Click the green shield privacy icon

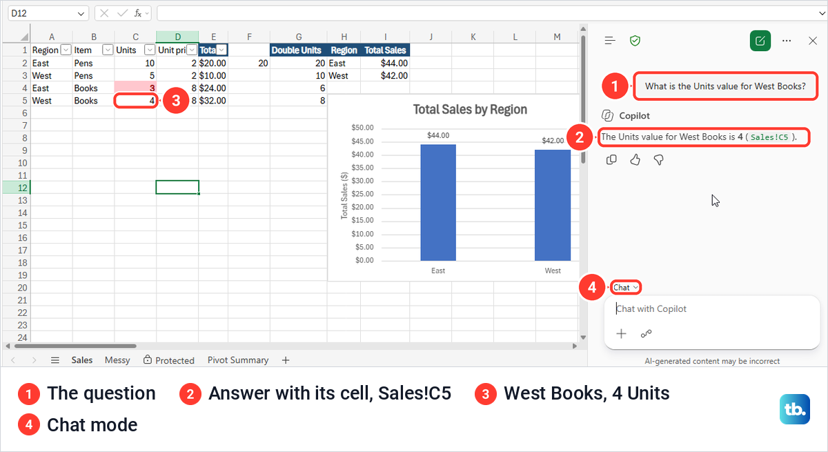(x=635, y=41)
